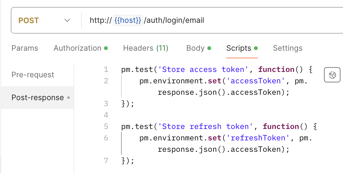
Task: Click the green dot beside Authorization
Action: tap(106, 48)
